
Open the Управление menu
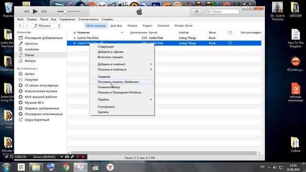pyautogui.click(x=67, y=19)
